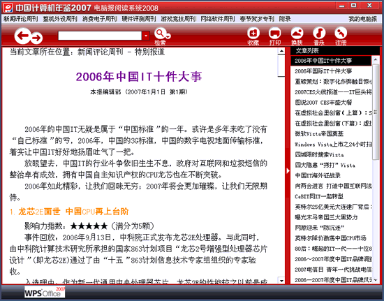Click the article title 2006年中国IT十件大事

(x=139, y=77)
